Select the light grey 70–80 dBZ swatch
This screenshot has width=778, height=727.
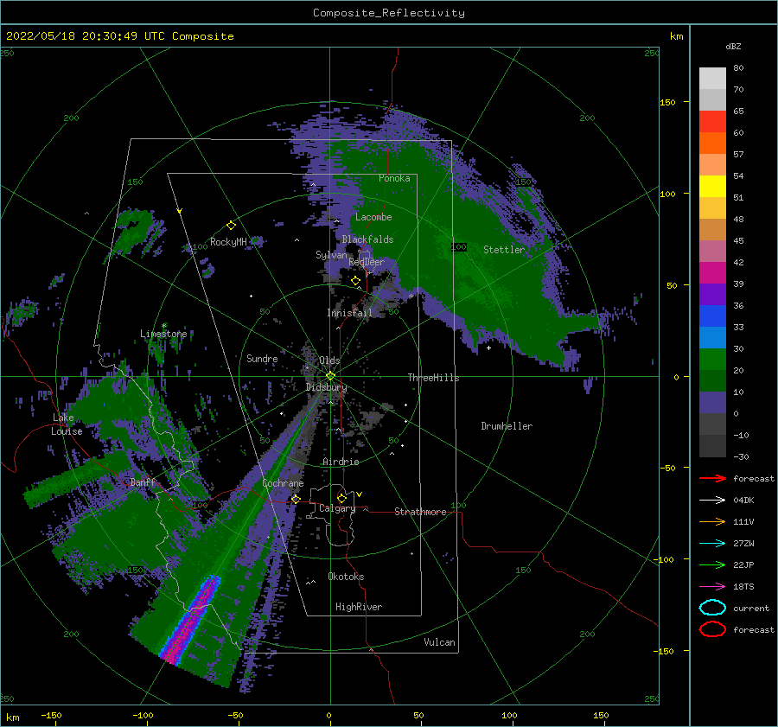712,79
